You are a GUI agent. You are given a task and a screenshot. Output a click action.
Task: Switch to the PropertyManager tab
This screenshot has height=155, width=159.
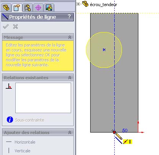[17, 8]
